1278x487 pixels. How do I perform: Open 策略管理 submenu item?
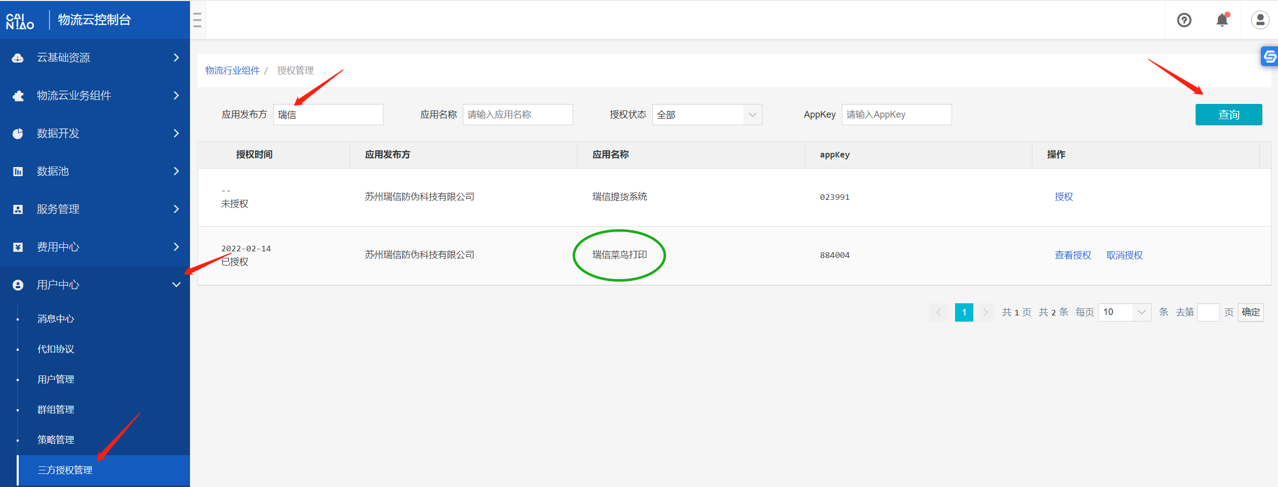click(56, 440)
